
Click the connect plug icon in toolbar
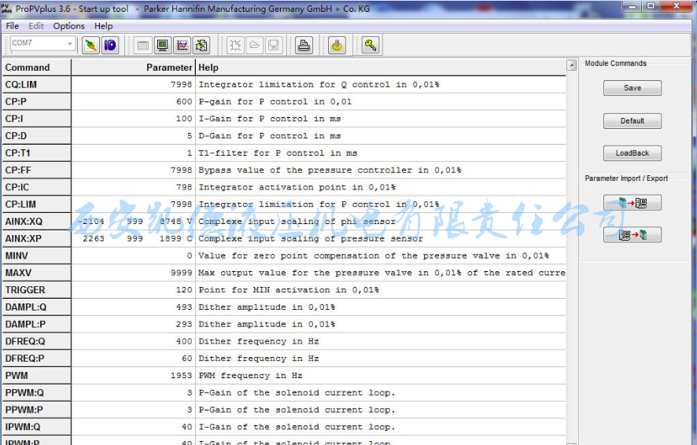tap(90, 45)
